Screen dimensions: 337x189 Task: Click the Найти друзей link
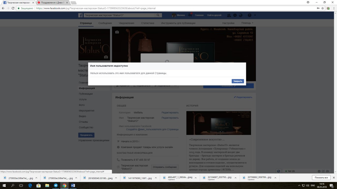214,15
